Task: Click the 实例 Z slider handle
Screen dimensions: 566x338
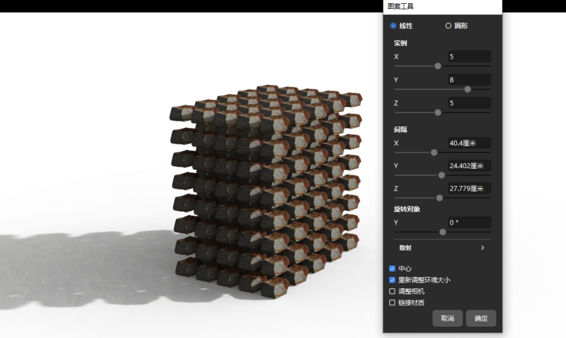Action: (x=438, y=112)
